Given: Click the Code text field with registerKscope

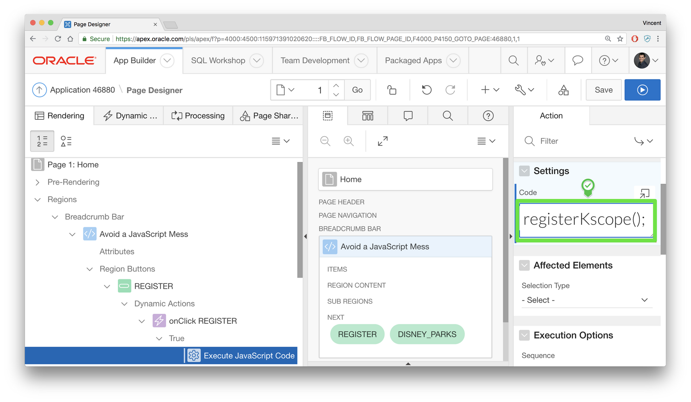Looking at the screenshot, I should pyautogui.click(x=586, y=220).
